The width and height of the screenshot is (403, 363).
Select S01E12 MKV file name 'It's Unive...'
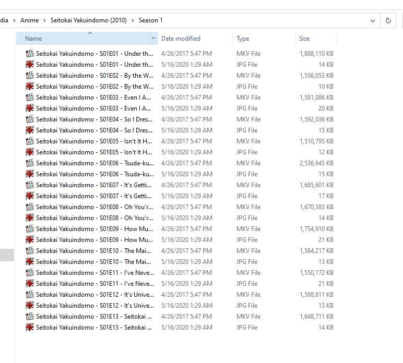pos(95,295)
